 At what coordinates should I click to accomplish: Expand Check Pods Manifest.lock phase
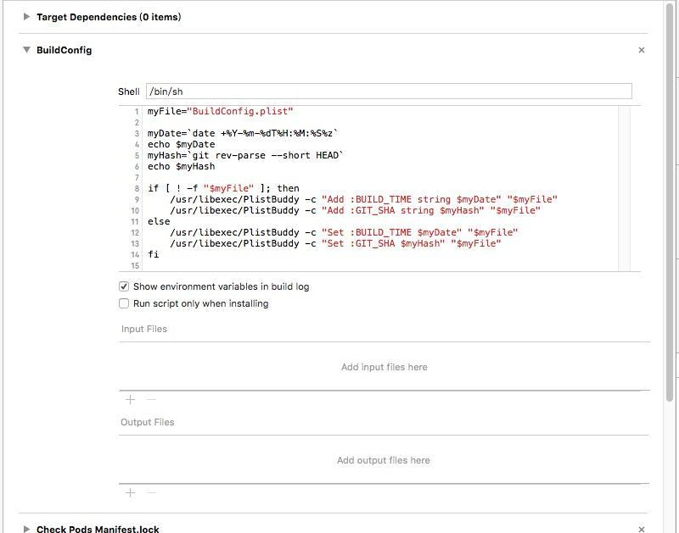[x=26, y=529]
